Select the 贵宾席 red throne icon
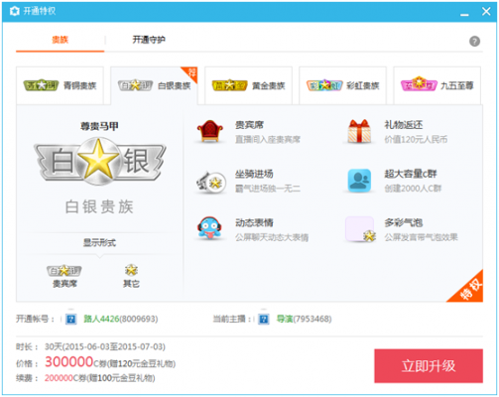This screenshot has height=397, width=499. click(210, 131)
